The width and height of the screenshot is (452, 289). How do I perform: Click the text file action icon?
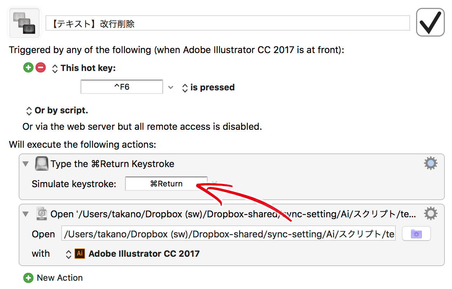tap(41, 214)
